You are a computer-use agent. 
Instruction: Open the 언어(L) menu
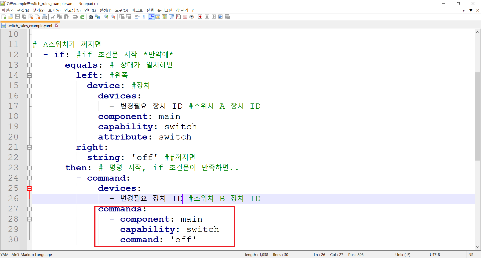90,10
